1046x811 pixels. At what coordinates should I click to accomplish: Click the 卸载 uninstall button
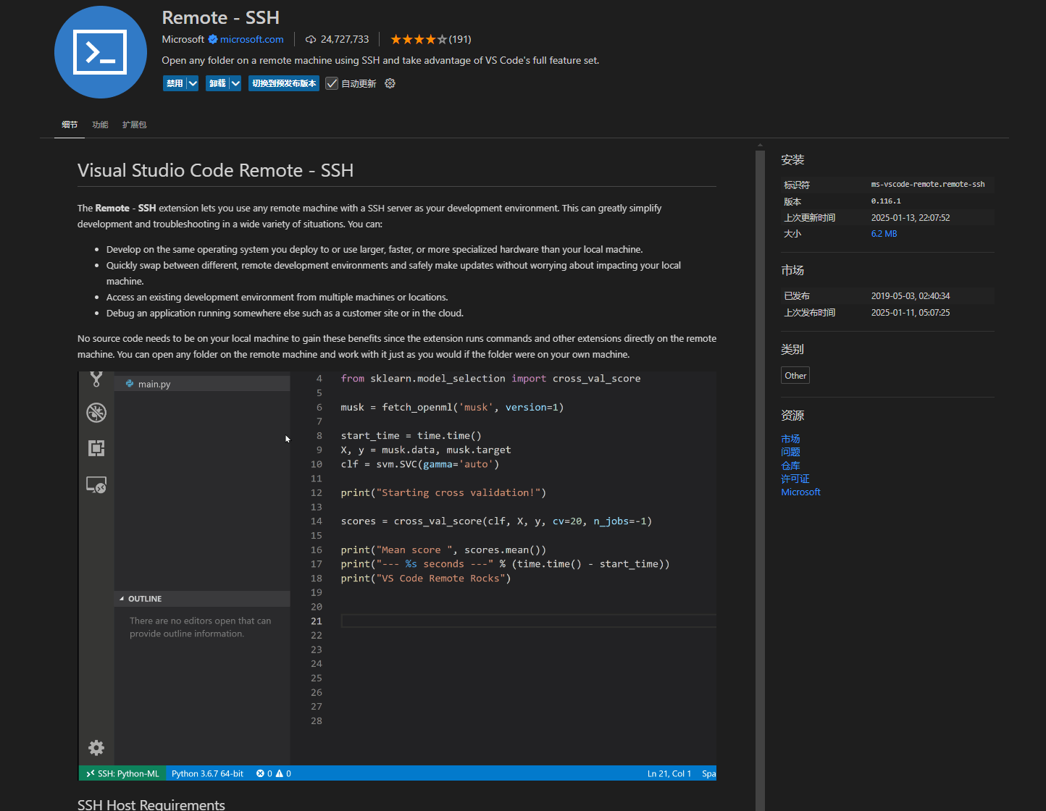pyautogui.click(x=217, y=83)
